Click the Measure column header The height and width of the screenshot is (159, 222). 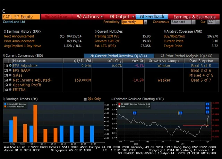point(37,61)
